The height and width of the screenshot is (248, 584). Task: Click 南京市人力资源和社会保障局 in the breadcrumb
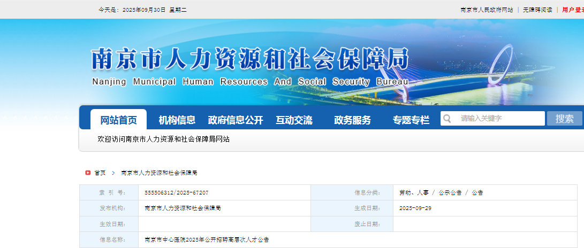[x=160, y=173]
